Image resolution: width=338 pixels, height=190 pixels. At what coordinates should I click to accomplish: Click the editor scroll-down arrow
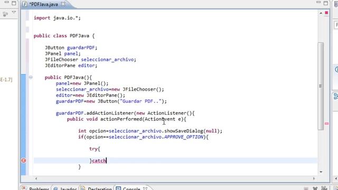pos(321,172)
